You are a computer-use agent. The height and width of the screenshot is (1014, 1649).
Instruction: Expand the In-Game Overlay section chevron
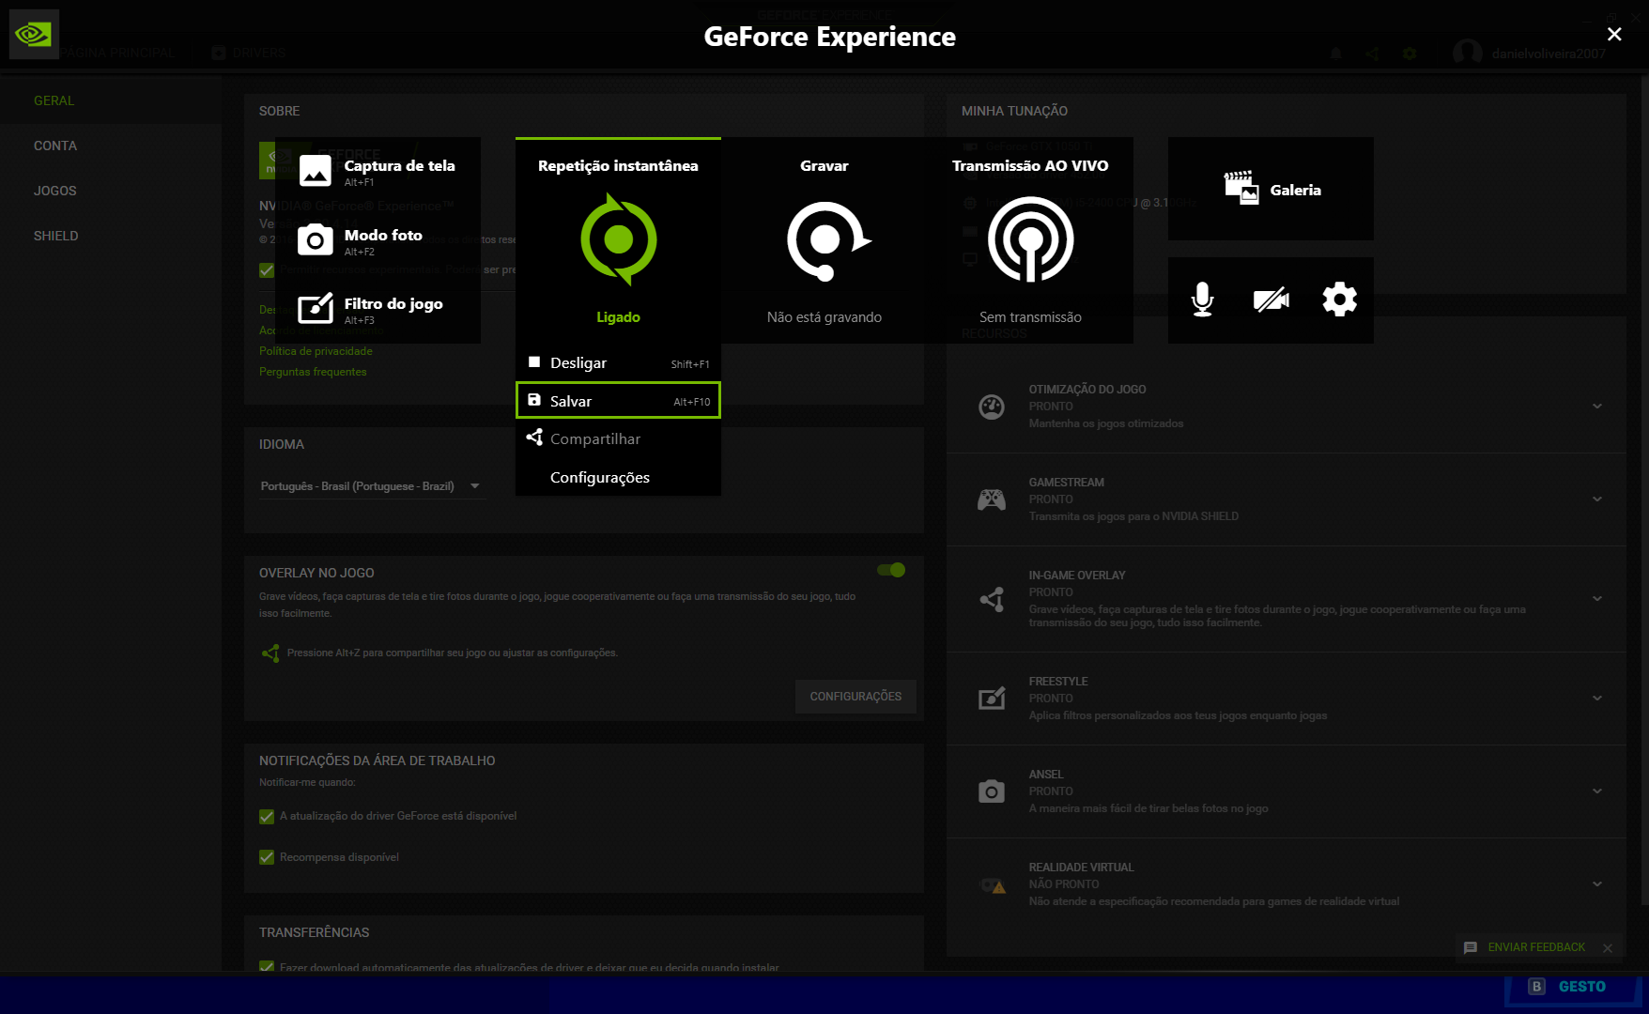coord(1597,599)
